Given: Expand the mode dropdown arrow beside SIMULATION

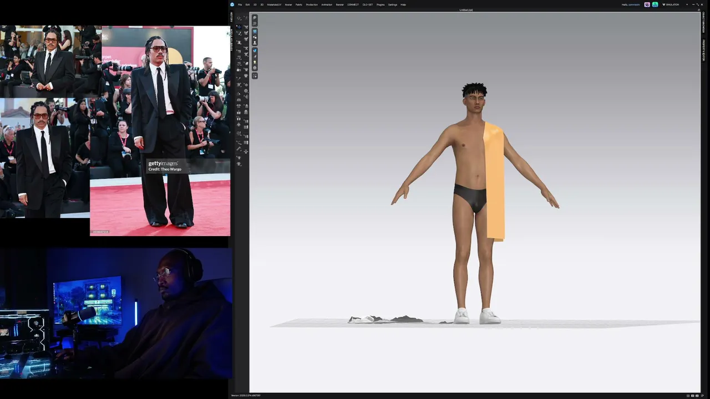Looking at the screenshot, I should 687,4.
